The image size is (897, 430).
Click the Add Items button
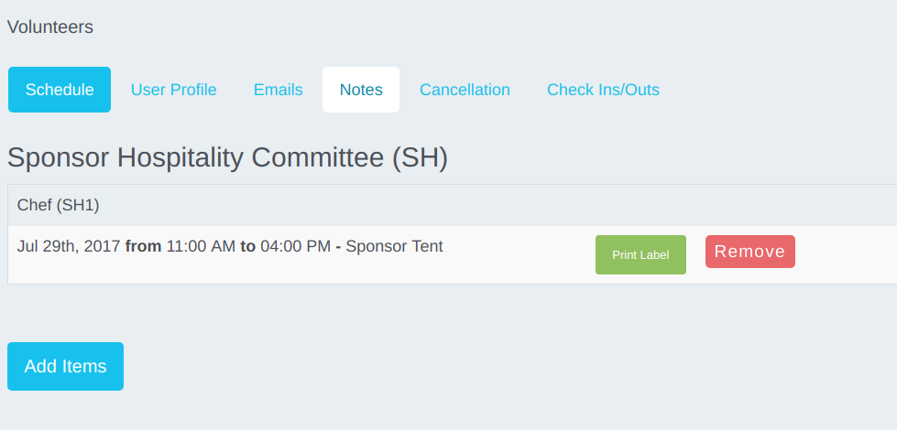point(65,366)
